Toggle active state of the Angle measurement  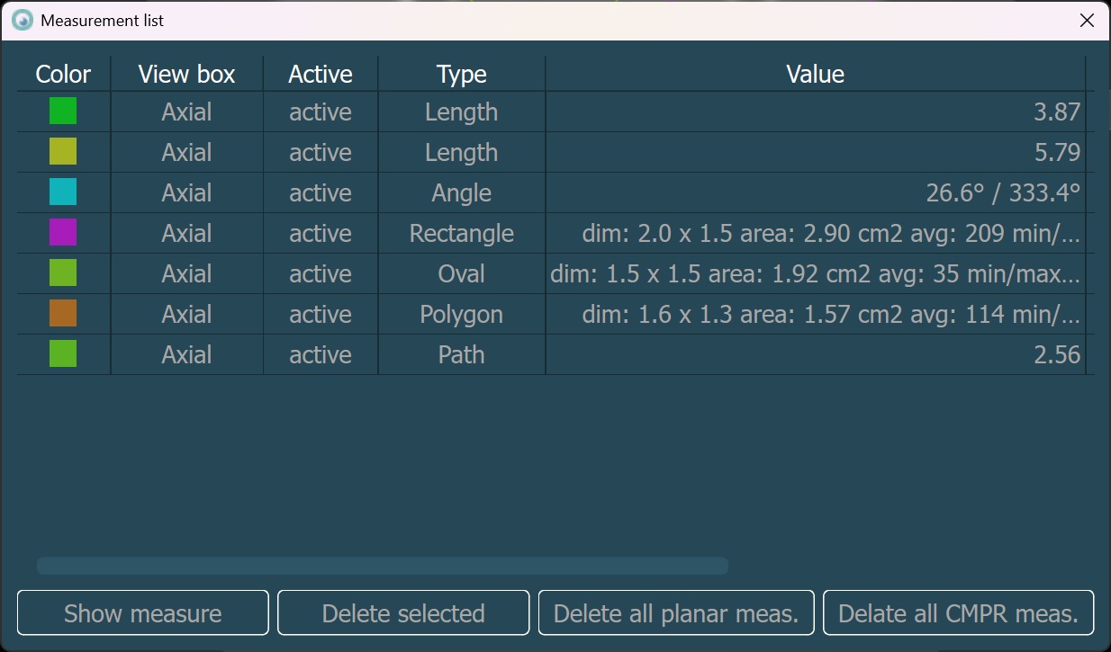[x=320, y=192]
